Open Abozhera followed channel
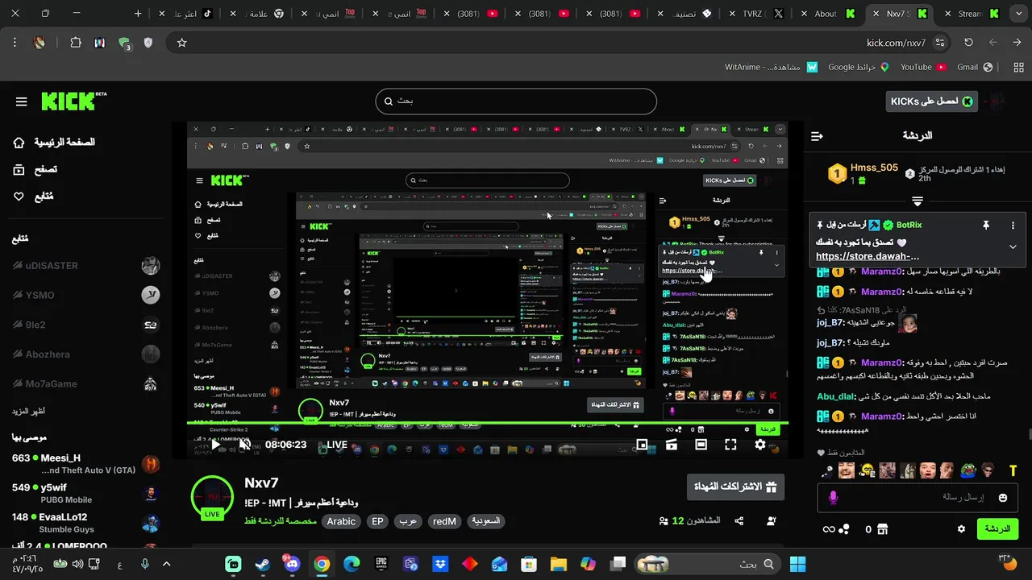Image resolution: width=1032 pixels, height=580 pixels. (x=85, y=354)
